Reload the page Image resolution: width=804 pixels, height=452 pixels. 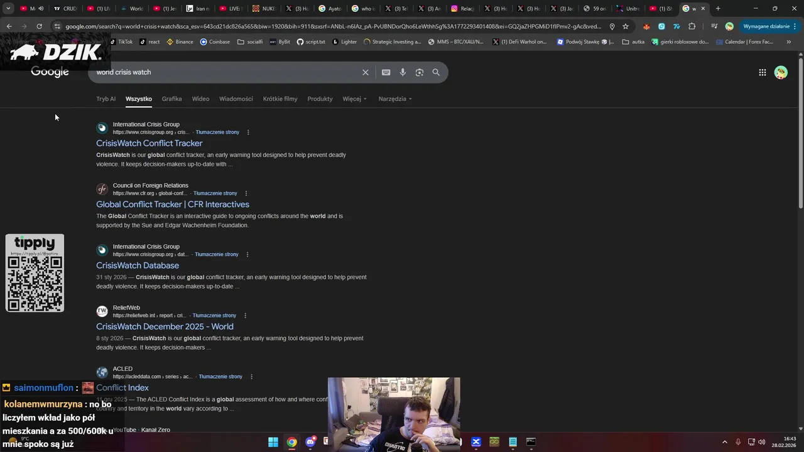pos(39,26)
